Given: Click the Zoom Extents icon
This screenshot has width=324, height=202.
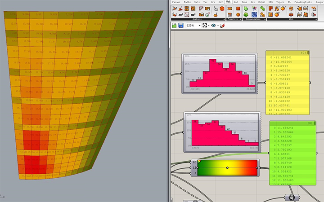Looking at the screenshot, I should coord(205,26).
